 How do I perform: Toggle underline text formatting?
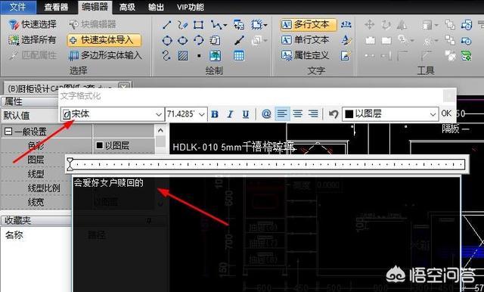coord(245,114)
